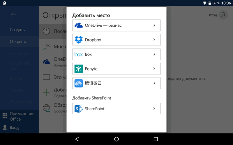
Task: Tap the Egnyte green logo icon
Action: point(79,69)
